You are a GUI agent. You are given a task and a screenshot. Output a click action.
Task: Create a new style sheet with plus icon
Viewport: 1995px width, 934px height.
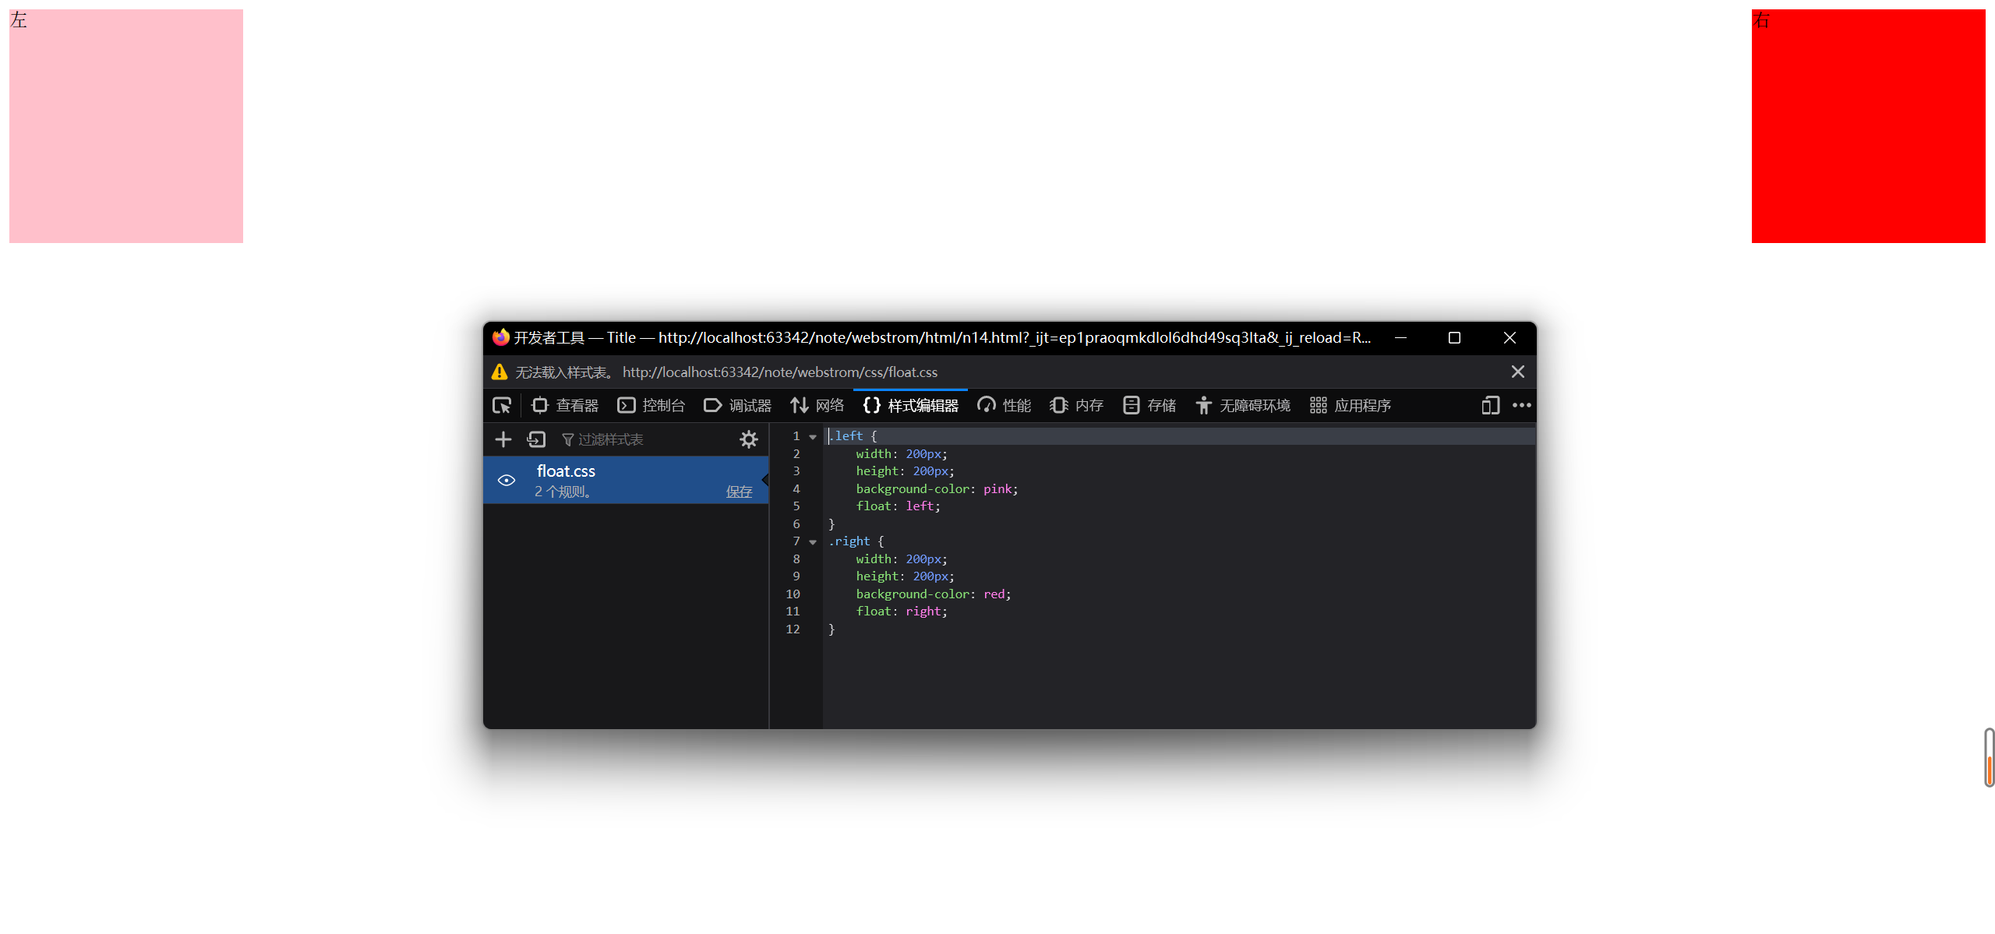[x=503, y=439]
